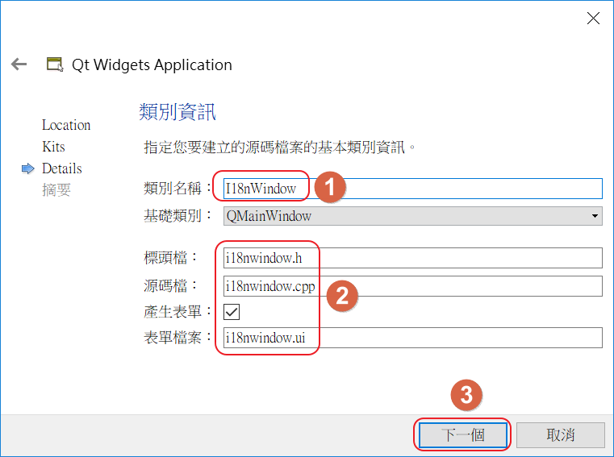Click the Qt Widgets Application window icon
Image resolution: width=614 pixels, height=457 pixels.
pyautogui.click(x=55, y=64)
